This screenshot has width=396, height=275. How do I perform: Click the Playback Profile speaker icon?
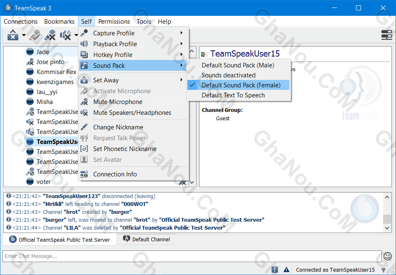click(x=84, y=44)
